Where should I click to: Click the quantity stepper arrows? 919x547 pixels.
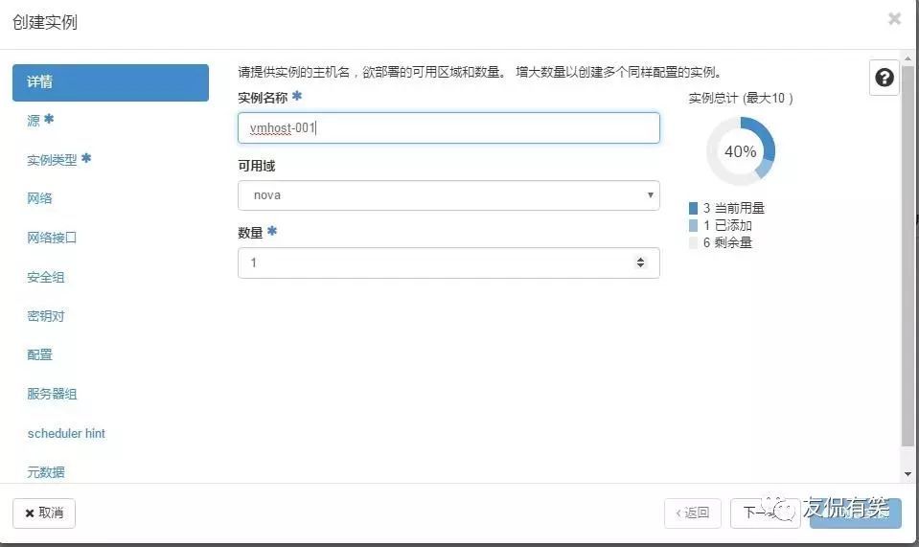tap(640, 262)
